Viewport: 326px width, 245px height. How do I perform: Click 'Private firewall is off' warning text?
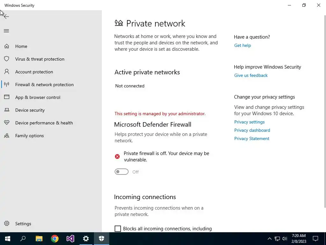[x=166, y=156]
